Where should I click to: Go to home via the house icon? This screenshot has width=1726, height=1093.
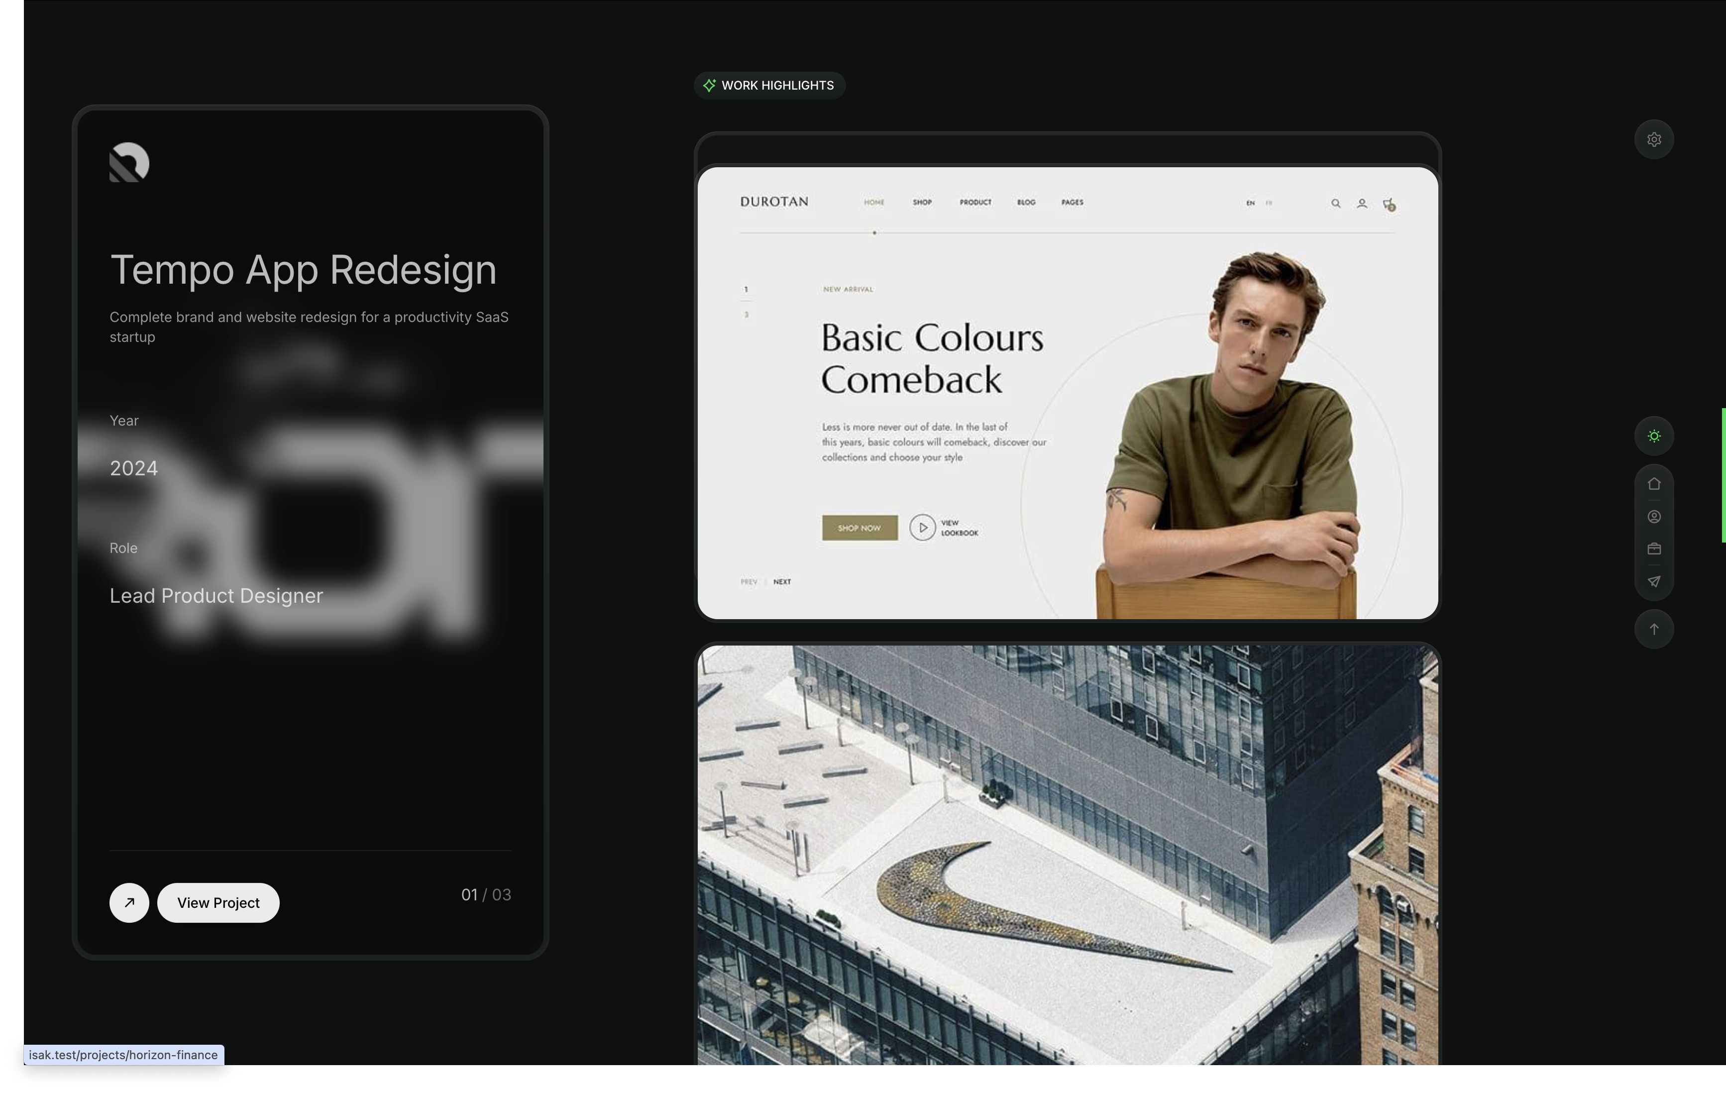1654,484
